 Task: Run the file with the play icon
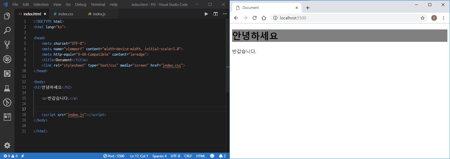pos(206,14)
